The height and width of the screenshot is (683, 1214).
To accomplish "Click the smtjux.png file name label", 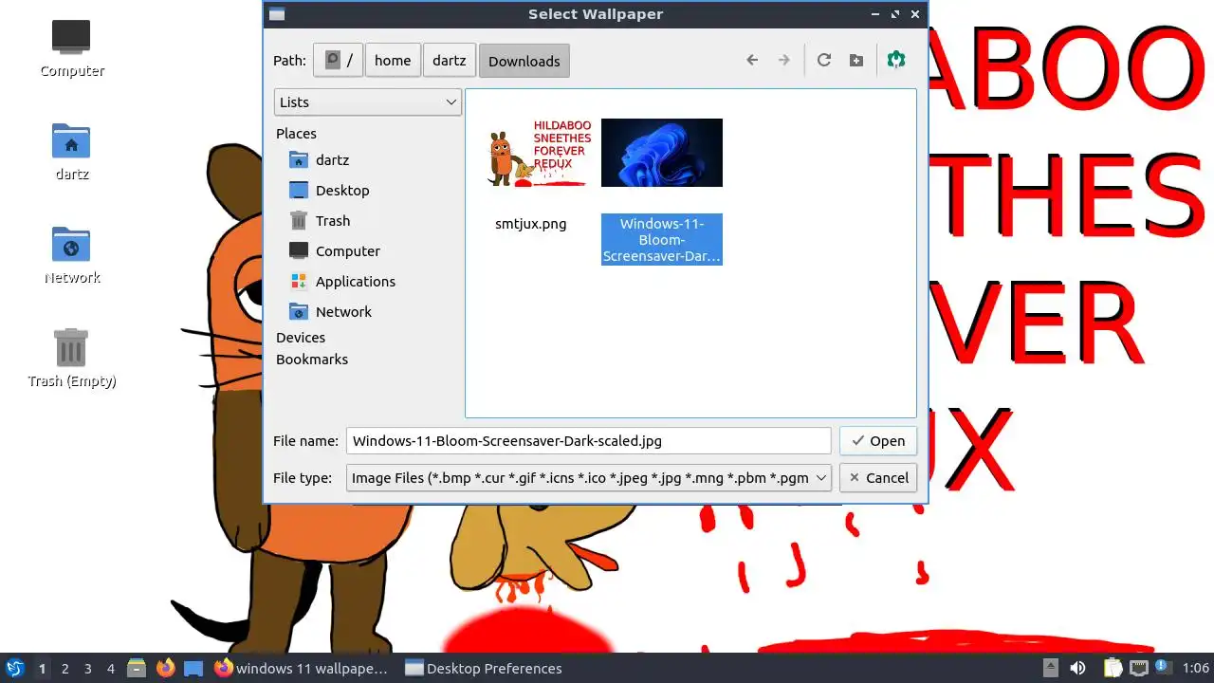I will click(531, 224).
